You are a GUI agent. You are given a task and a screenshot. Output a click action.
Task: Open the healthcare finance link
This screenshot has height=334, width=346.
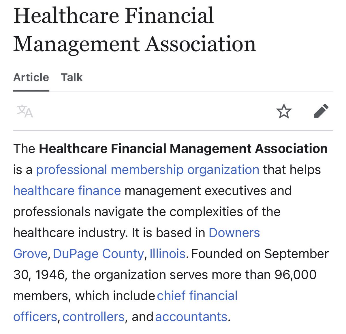(67, 191)
